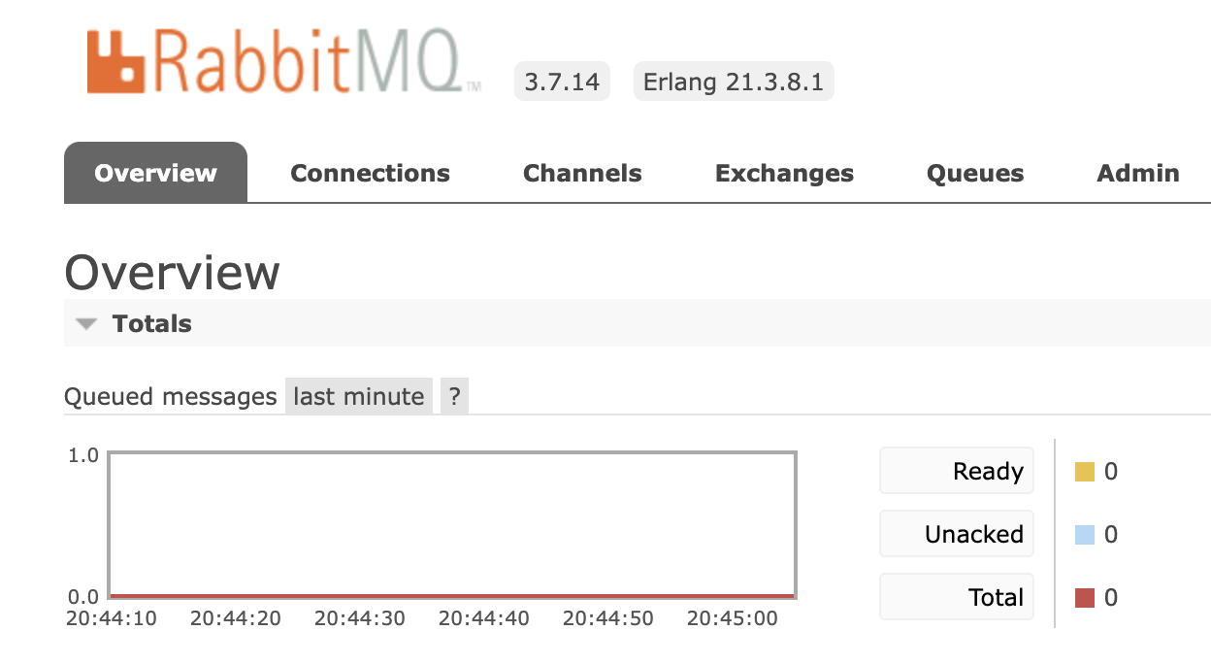Viewport: 1211px width, 664px height.
Task: Switch to the Queues tab
Action: point(974,173)
